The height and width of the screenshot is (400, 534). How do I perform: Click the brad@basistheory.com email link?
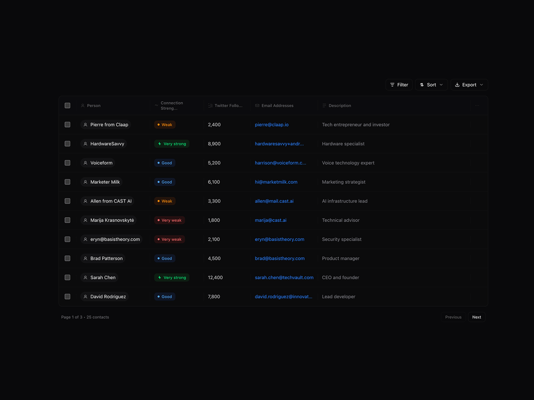(280, 258)
